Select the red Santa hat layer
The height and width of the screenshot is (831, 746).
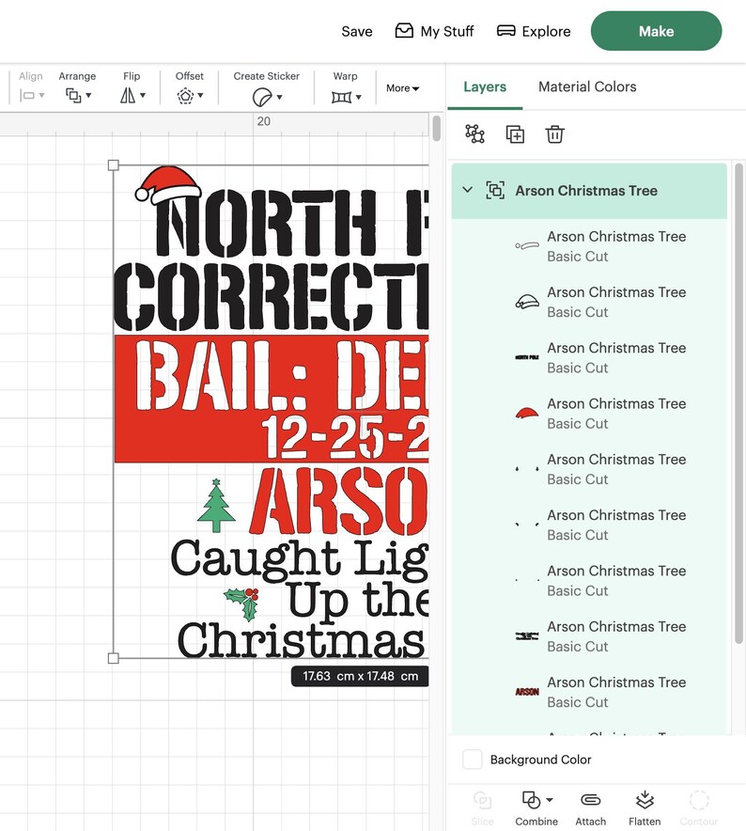[x=589, y=414]
